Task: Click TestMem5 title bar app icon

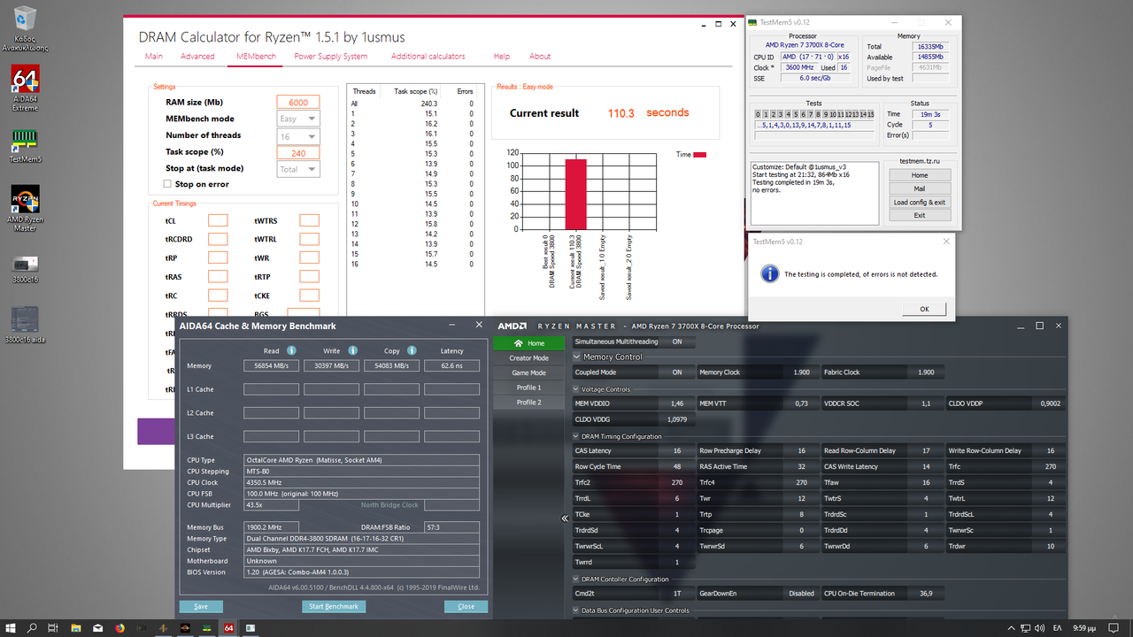Action: 753,21
